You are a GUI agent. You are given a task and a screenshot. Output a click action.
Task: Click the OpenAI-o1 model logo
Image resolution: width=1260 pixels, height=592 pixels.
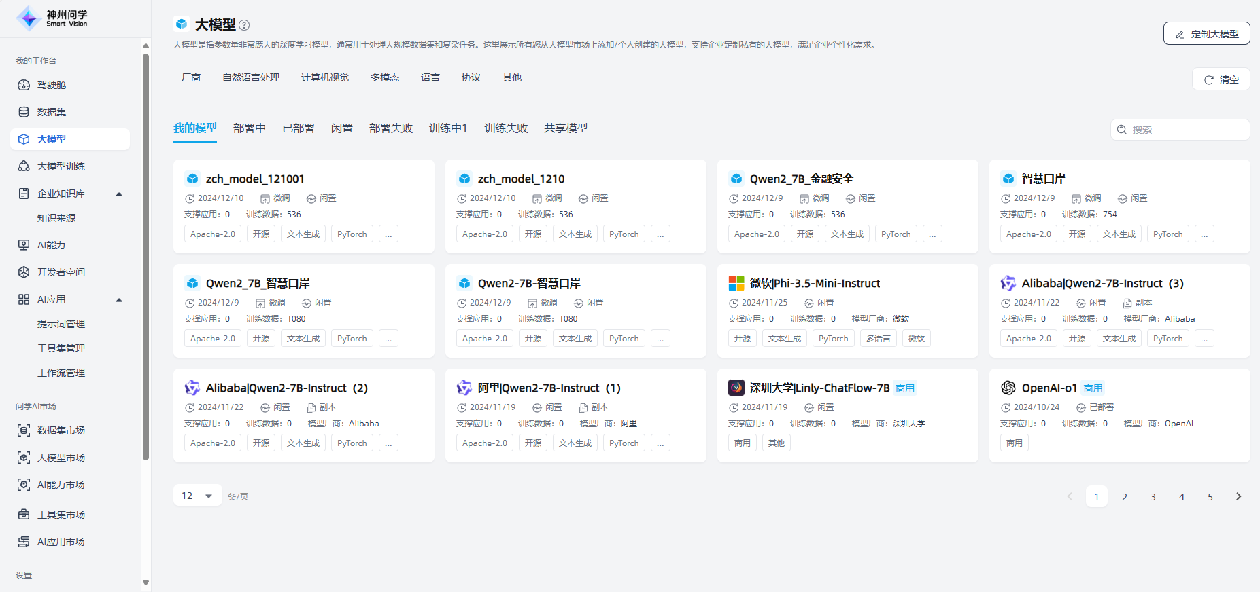click(1008, 388)
